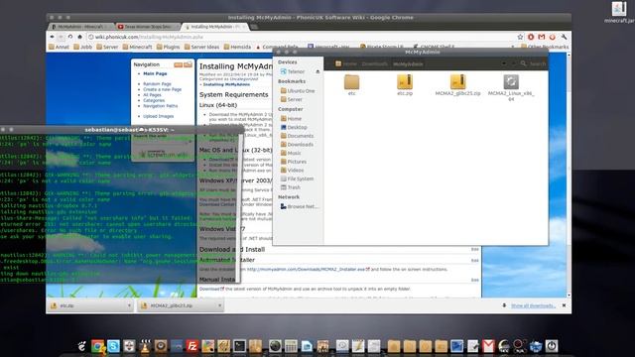The width and height of the screenshot is (635, 357).
Task: Open Gmail from the dock
Action: pyautogui.click(x=488, y=346)
